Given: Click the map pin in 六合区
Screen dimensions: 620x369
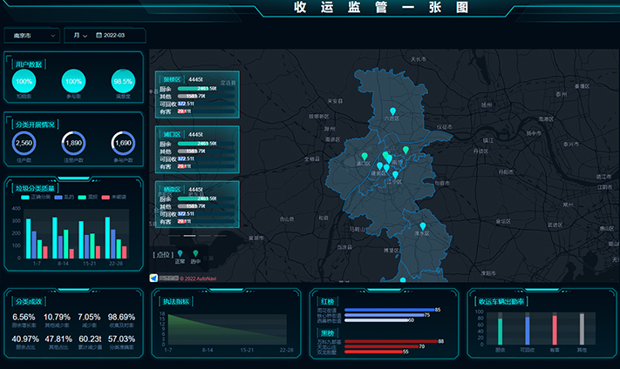Looking at the screenshot, I should 392,111.
